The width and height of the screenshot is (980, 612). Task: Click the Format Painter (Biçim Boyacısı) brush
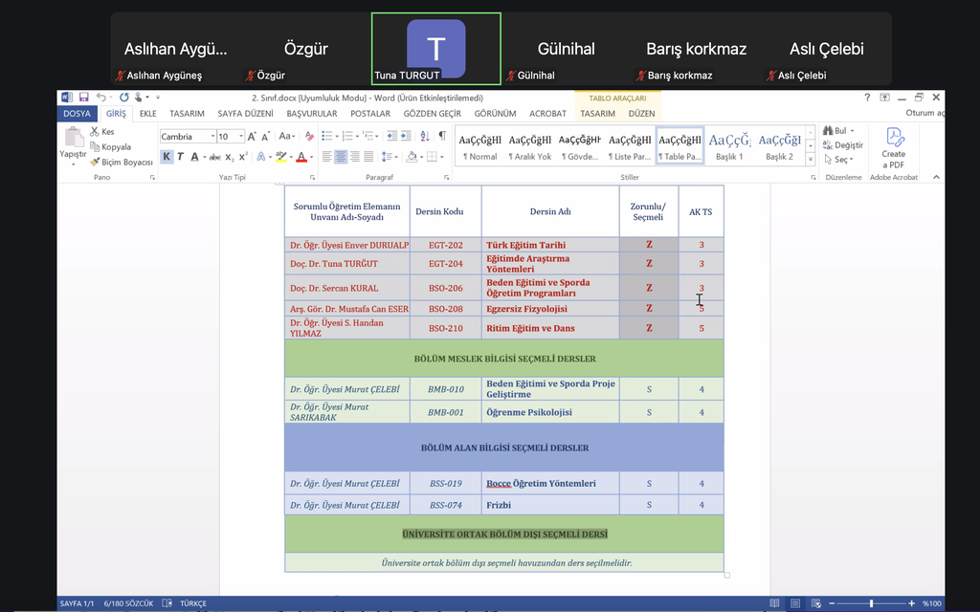96,163
